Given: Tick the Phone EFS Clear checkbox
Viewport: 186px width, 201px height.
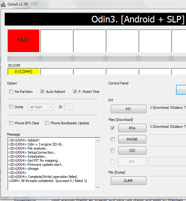Looking at the screenshot, I should [11, 123].
